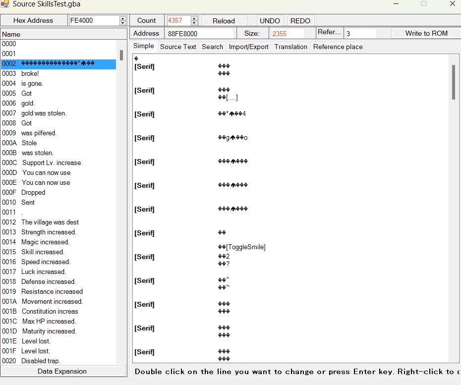Select entry 0005 Got
Viewport: 461px width, 385px height.
tap(58, 94)
